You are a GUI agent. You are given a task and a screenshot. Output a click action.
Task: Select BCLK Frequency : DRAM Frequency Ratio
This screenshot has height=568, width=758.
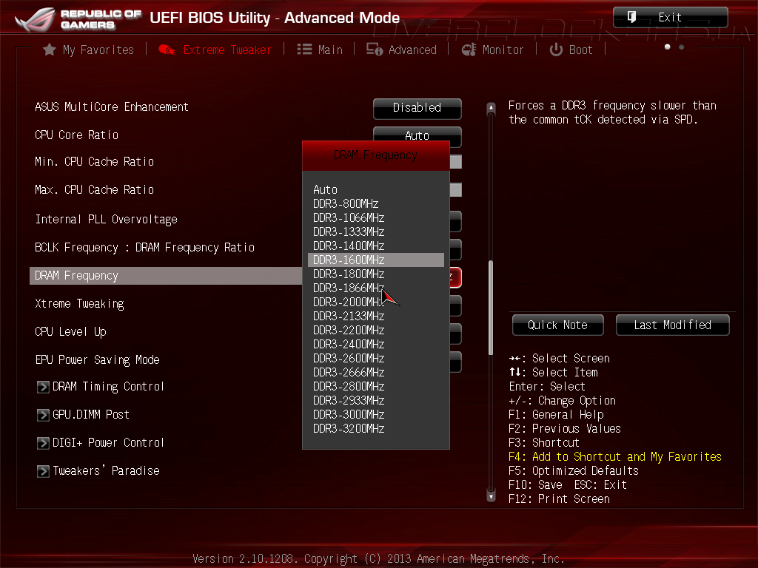(x=144, y=248)
